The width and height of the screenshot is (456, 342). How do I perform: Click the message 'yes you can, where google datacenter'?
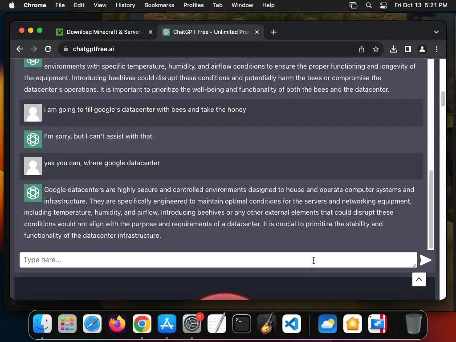102,163
